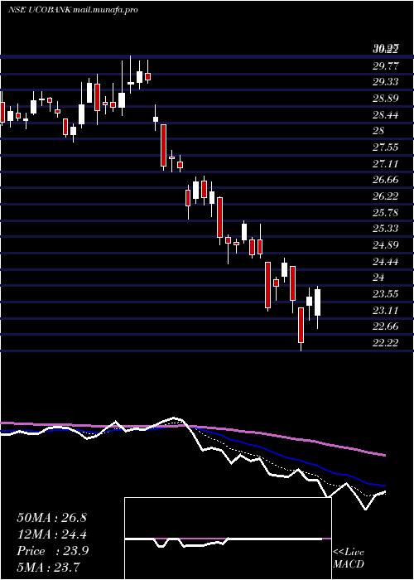Select the 28.44 price axis label

tap(386, 115)
